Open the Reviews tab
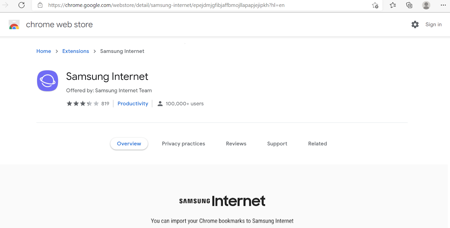Viewport: 450px width, 228px height. 236,144
